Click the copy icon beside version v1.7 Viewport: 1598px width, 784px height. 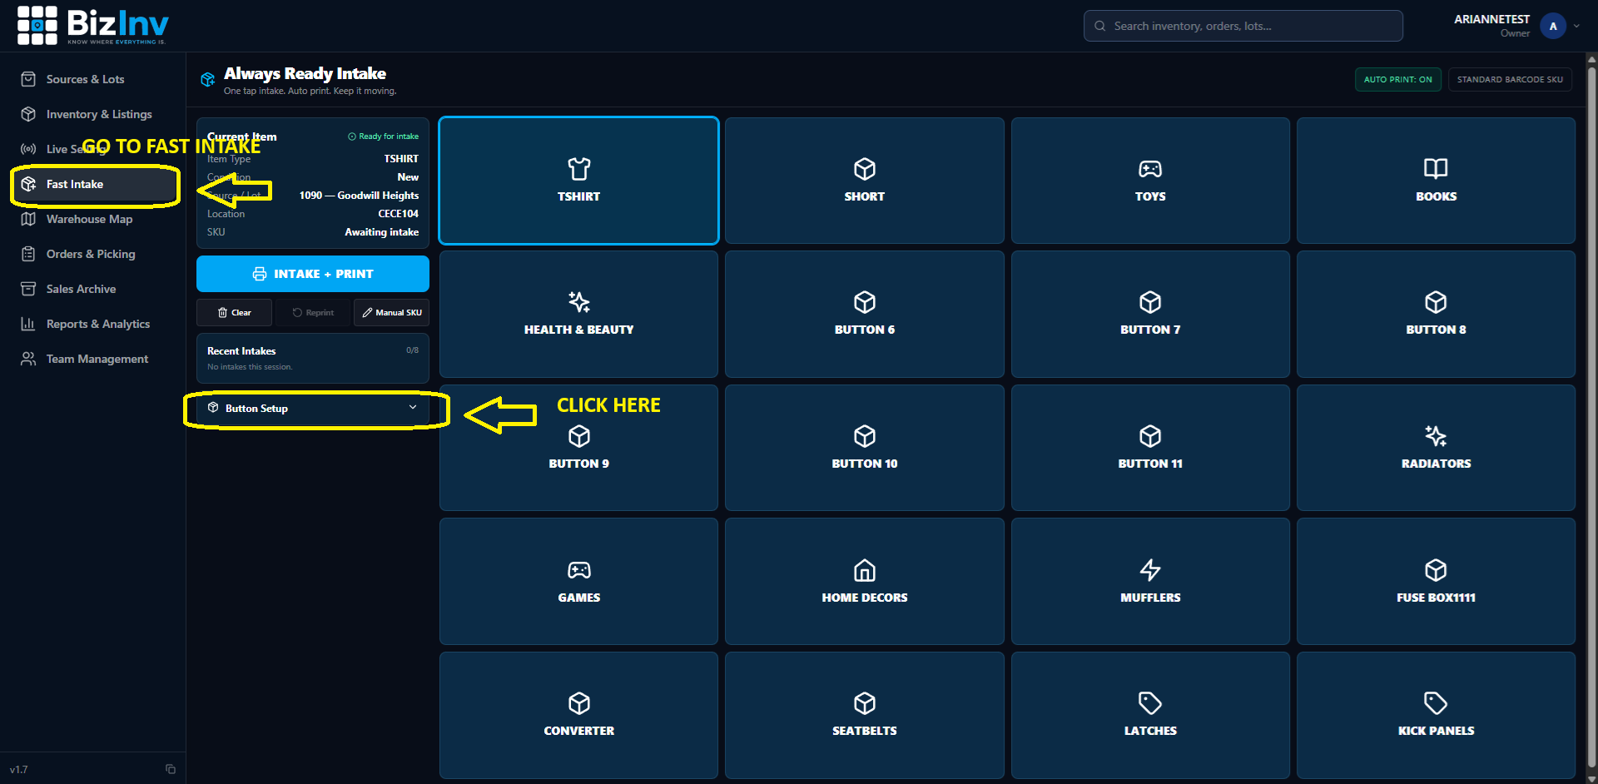[171, 769]
